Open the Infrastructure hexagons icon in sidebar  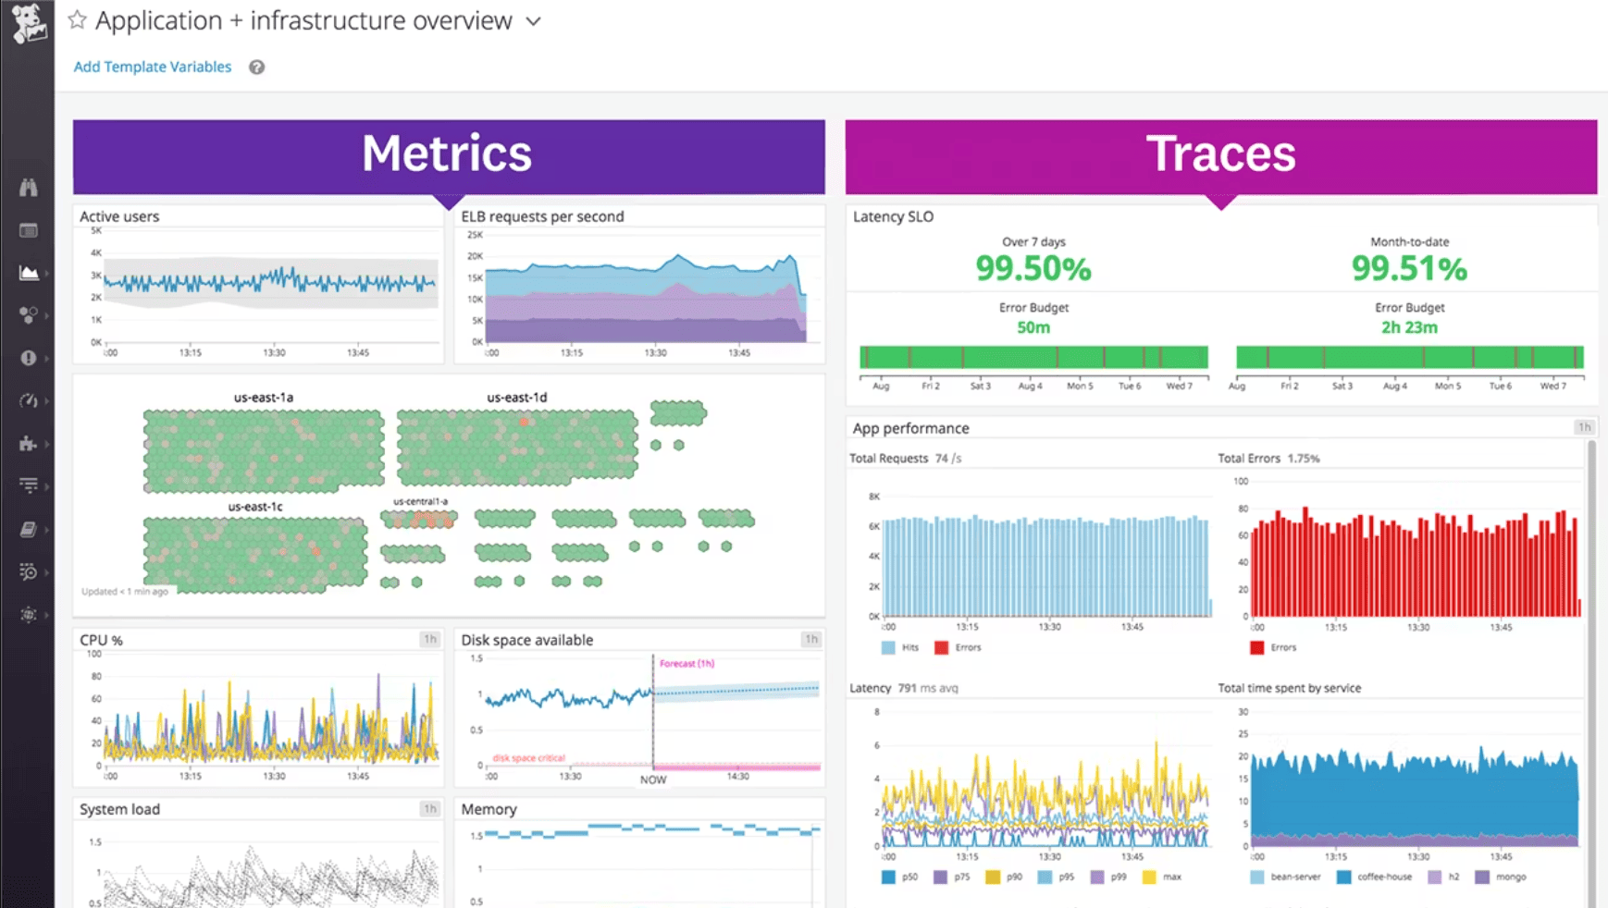pyautogui.click(x=29, y=314)
